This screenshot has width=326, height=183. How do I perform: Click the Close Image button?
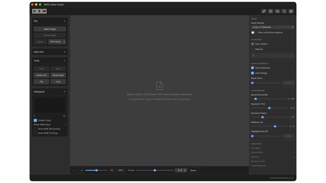pos(50,35)
